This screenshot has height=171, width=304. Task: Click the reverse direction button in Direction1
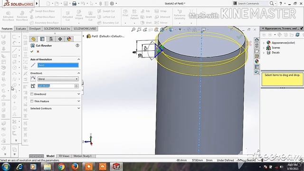pos(33,79)
